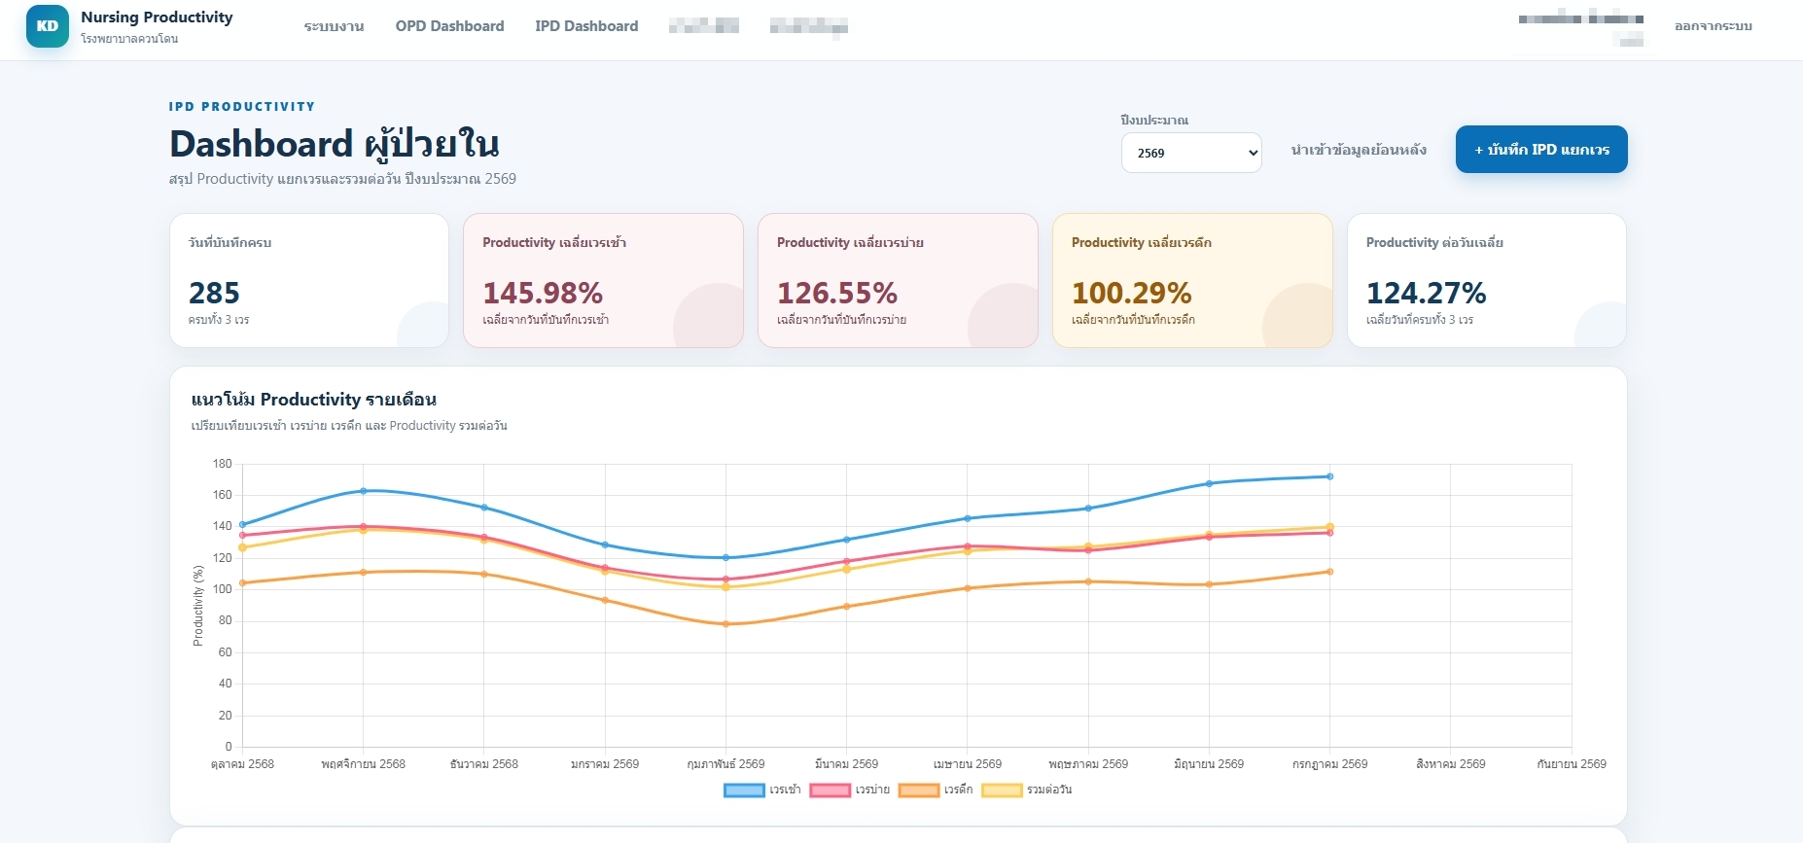Click the ตุลาคม 2568 x-axis label

pyautogui.click(x=242, y=764)
